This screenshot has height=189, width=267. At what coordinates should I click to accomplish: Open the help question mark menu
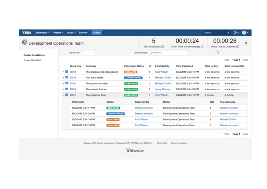pyautogui.click(x=236, y=33)
